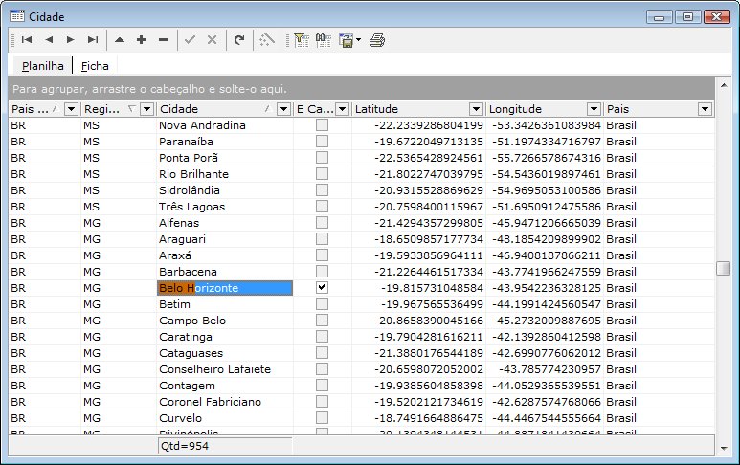The width and height of the screenshot is (740, 465).
Task: Check capital checkbox for Contagem
Action: click(x=322, y=385)
